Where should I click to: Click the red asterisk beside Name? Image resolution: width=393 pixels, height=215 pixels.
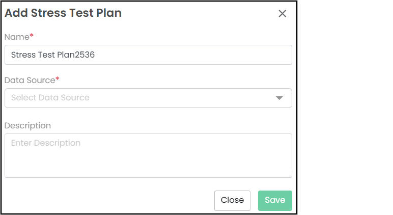[32, 36]
